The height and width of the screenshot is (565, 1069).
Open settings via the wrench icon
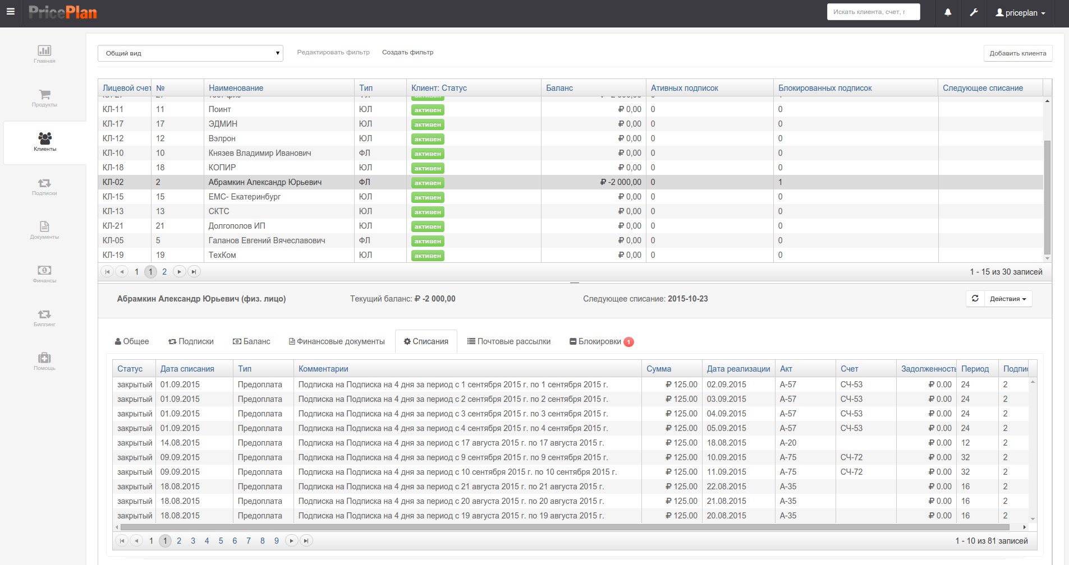[x=974, y=12]
